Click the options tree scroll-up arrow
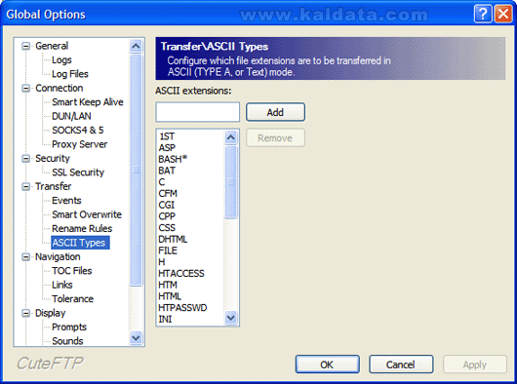The width and height of the screenshot is (517, 384). (136, 46)
